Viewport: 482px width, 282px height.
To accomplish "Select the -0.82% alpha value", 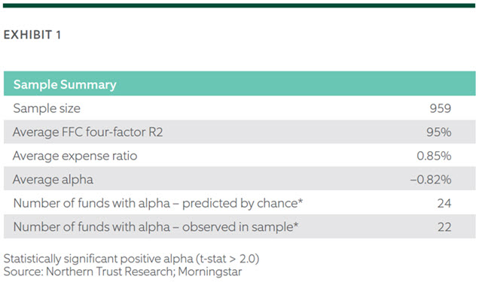I will click(431, 180).
